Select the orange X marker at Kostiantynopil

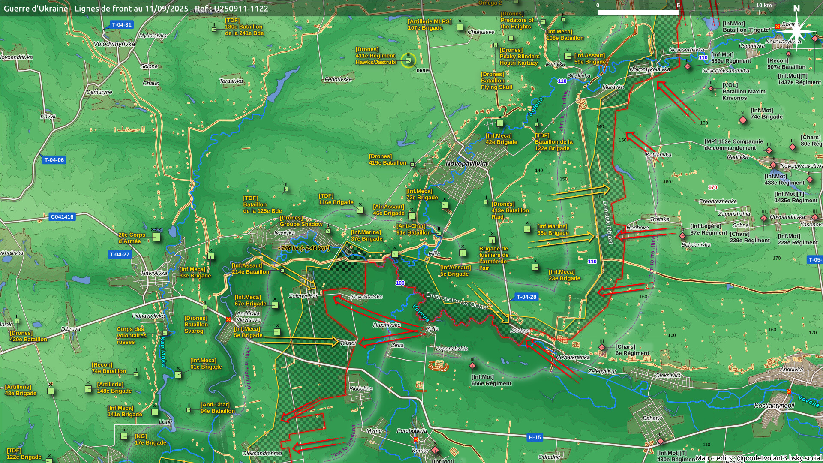pos(789,391)
